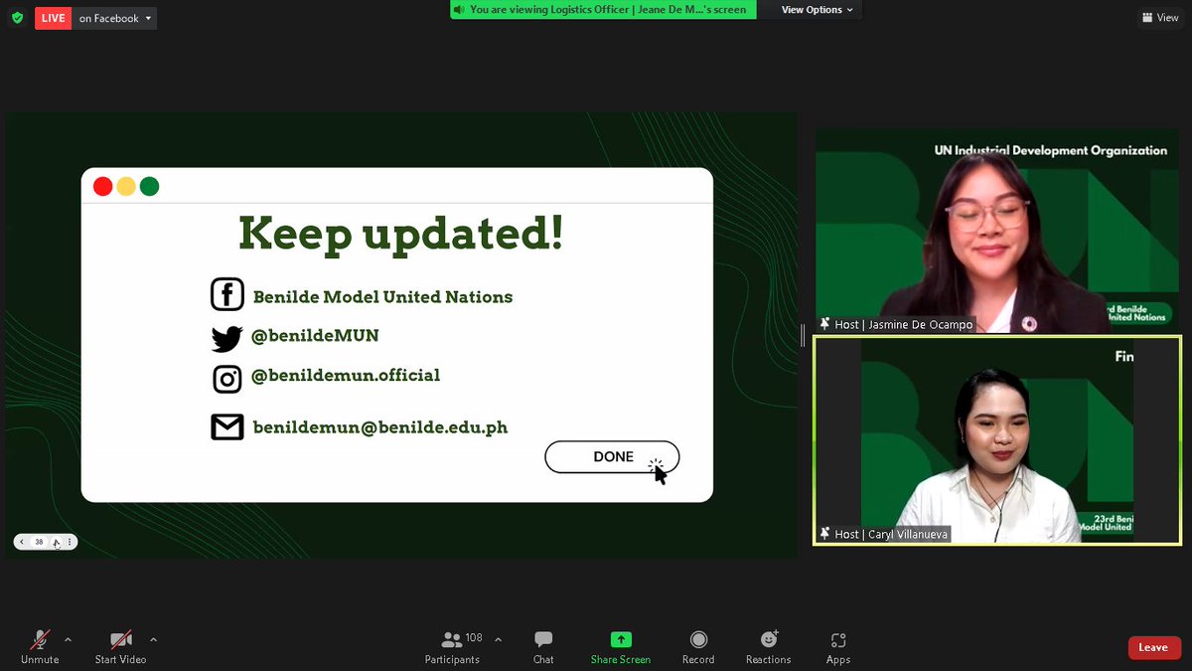Expand video settings arrow beside Start Video
This screenshot has width=1192, height=671.
(x=153, y=639)
